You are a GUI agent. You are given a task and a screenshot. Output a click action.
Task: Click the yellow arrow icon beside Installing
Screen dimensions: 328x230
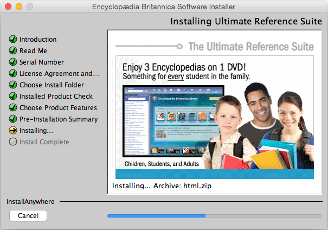[x=13, y=131]
